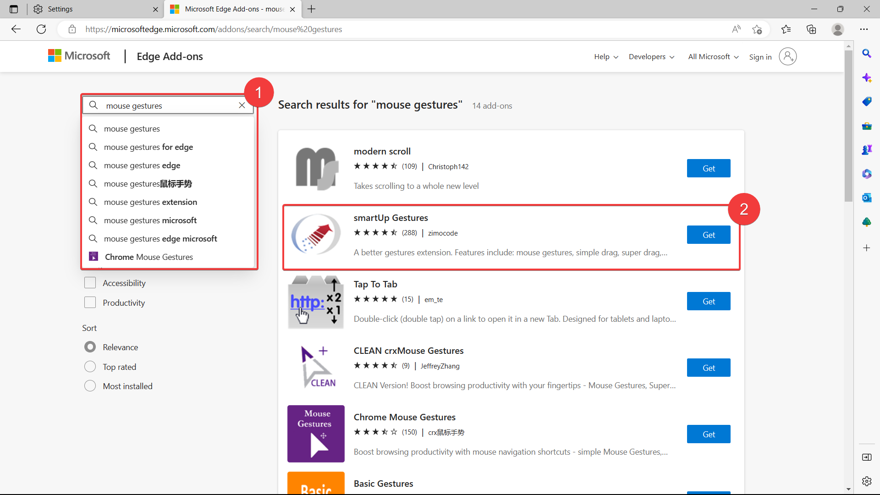
Task: Open Read aloud from address bar
Action: coord(736,29)
